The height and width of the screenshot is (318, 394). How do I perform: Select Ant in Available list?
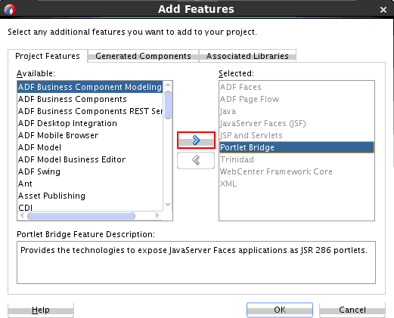[90, 184]
